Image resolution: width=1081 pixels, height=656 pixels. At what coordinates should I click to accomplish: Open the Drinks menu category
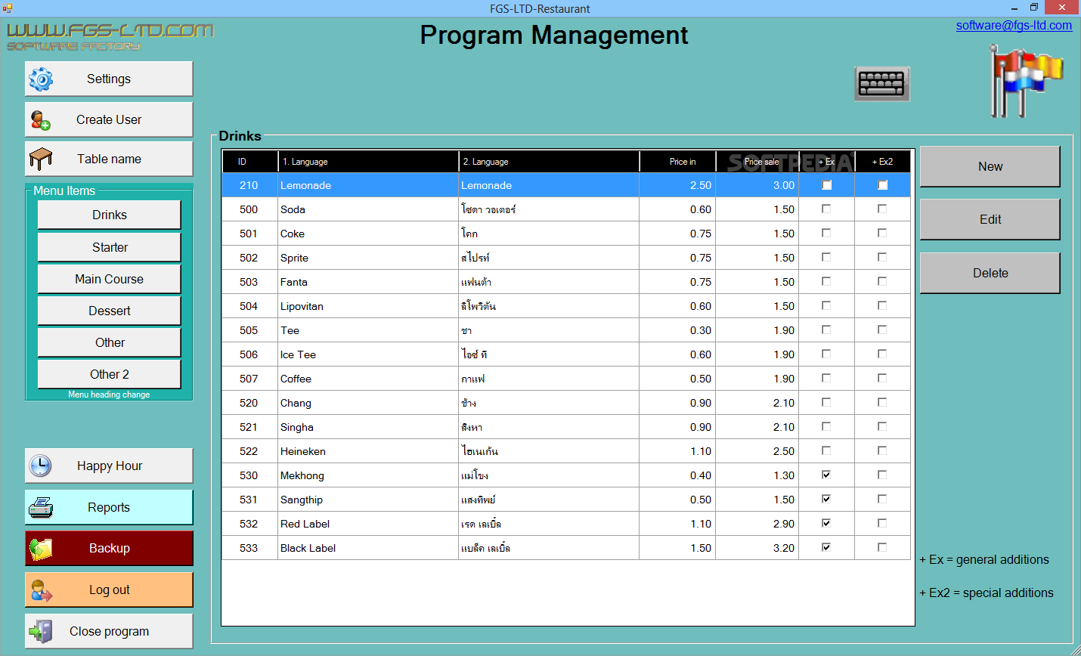[110, 215]
